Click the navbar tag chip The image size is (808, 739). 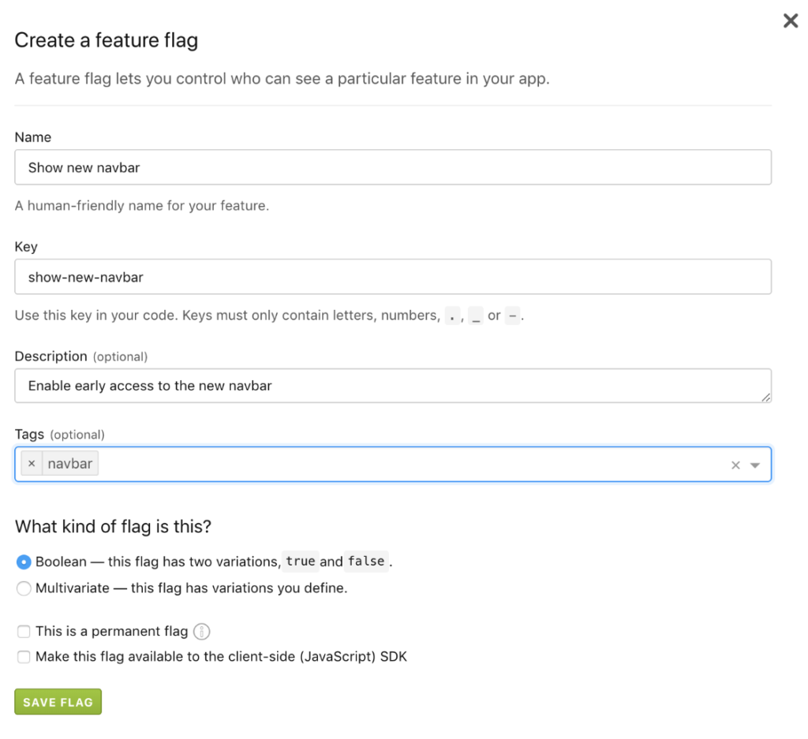69,463
